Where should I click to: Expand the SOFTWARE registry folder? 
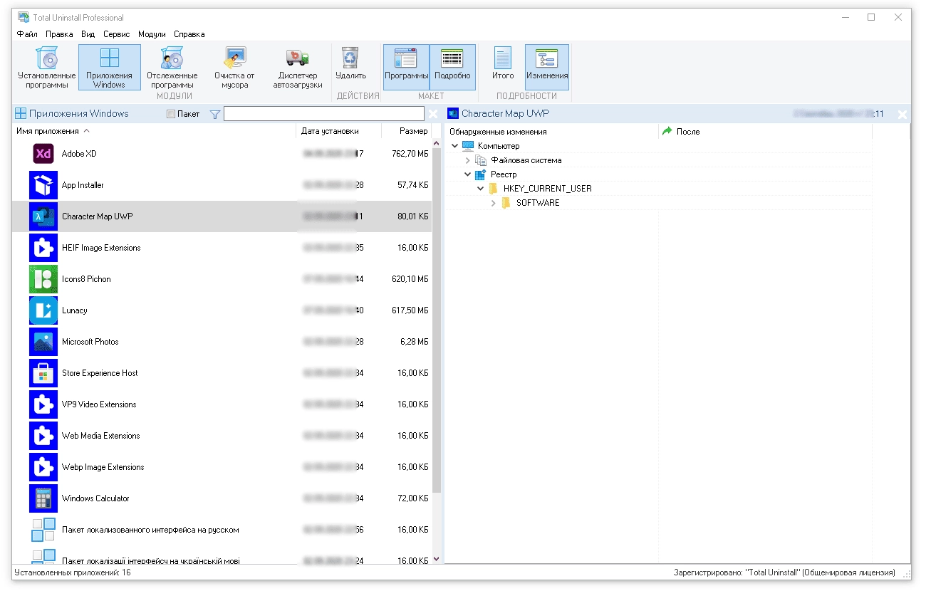click(x=493, y=203)
